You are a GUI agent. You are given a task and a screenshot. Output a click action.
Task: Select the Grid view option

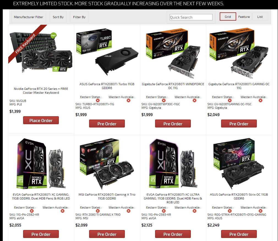[228, 17]
